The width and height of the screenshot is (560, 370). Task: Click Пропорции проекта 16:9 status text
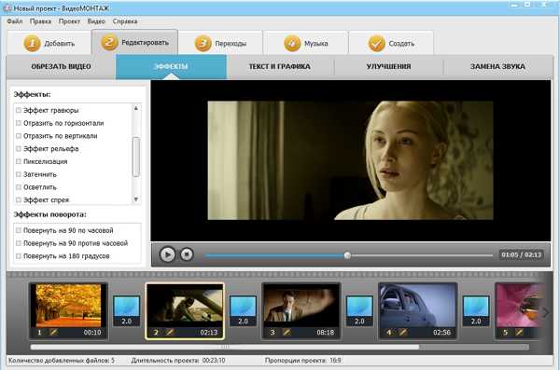302,361
